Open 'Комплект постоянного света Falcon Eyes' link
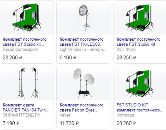166x130 pixels. pyautogui.click(x=81, y=108)
